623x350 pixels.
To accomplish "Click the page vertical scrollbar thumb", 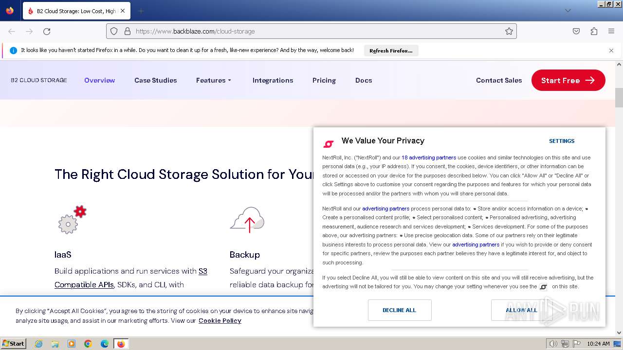I will pos(619,98).
